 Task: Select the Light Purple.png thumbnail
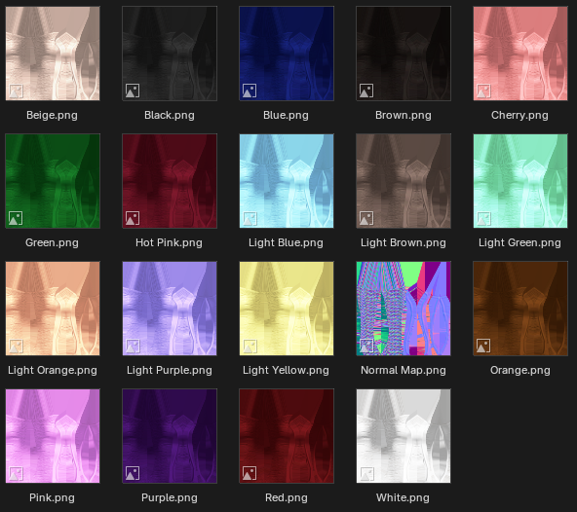tap(170, 309)
